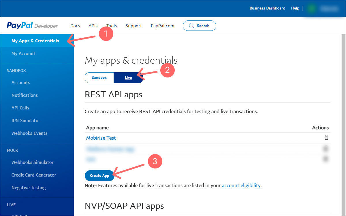This screenshot has width=346, height=216.
Task: Open the Business Dashboard link
Action: (267, 8)
